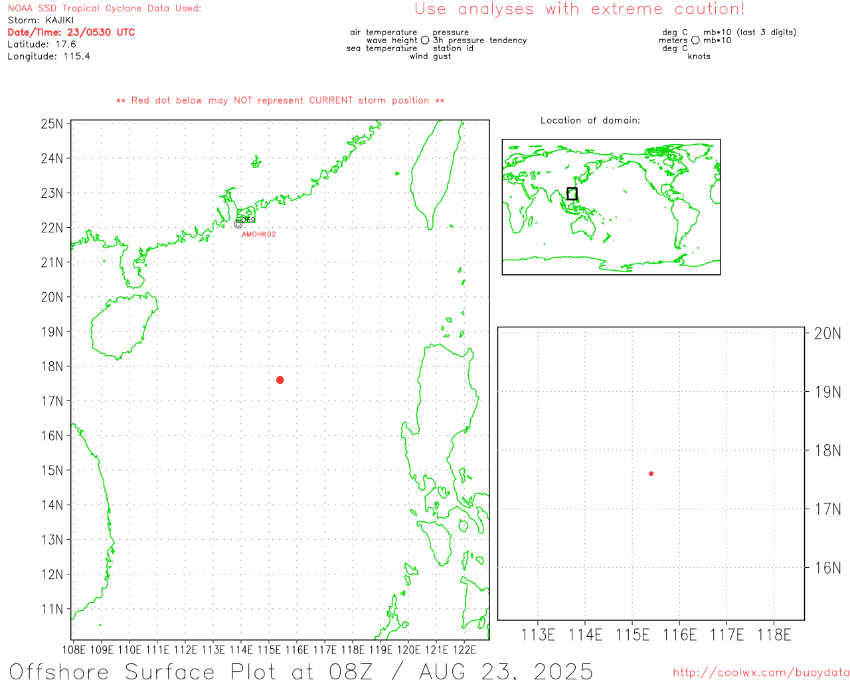Viewport: 850px width, 680px height.
Task: Click the world overview map thumbnail
Action: tap(611, 207)
